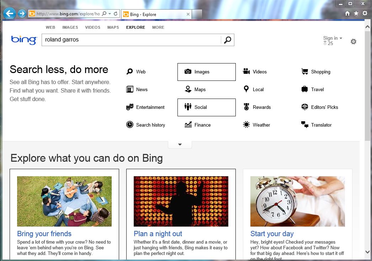The width and height of the screenshot is (372, 261).
Task: Go to the IMAGES navigation item
Action: [70, 27]
